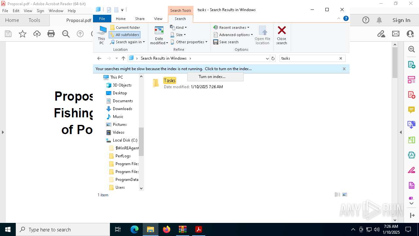
Task: Open Microsoft Edge from taskbar
Action: [135, 229]
